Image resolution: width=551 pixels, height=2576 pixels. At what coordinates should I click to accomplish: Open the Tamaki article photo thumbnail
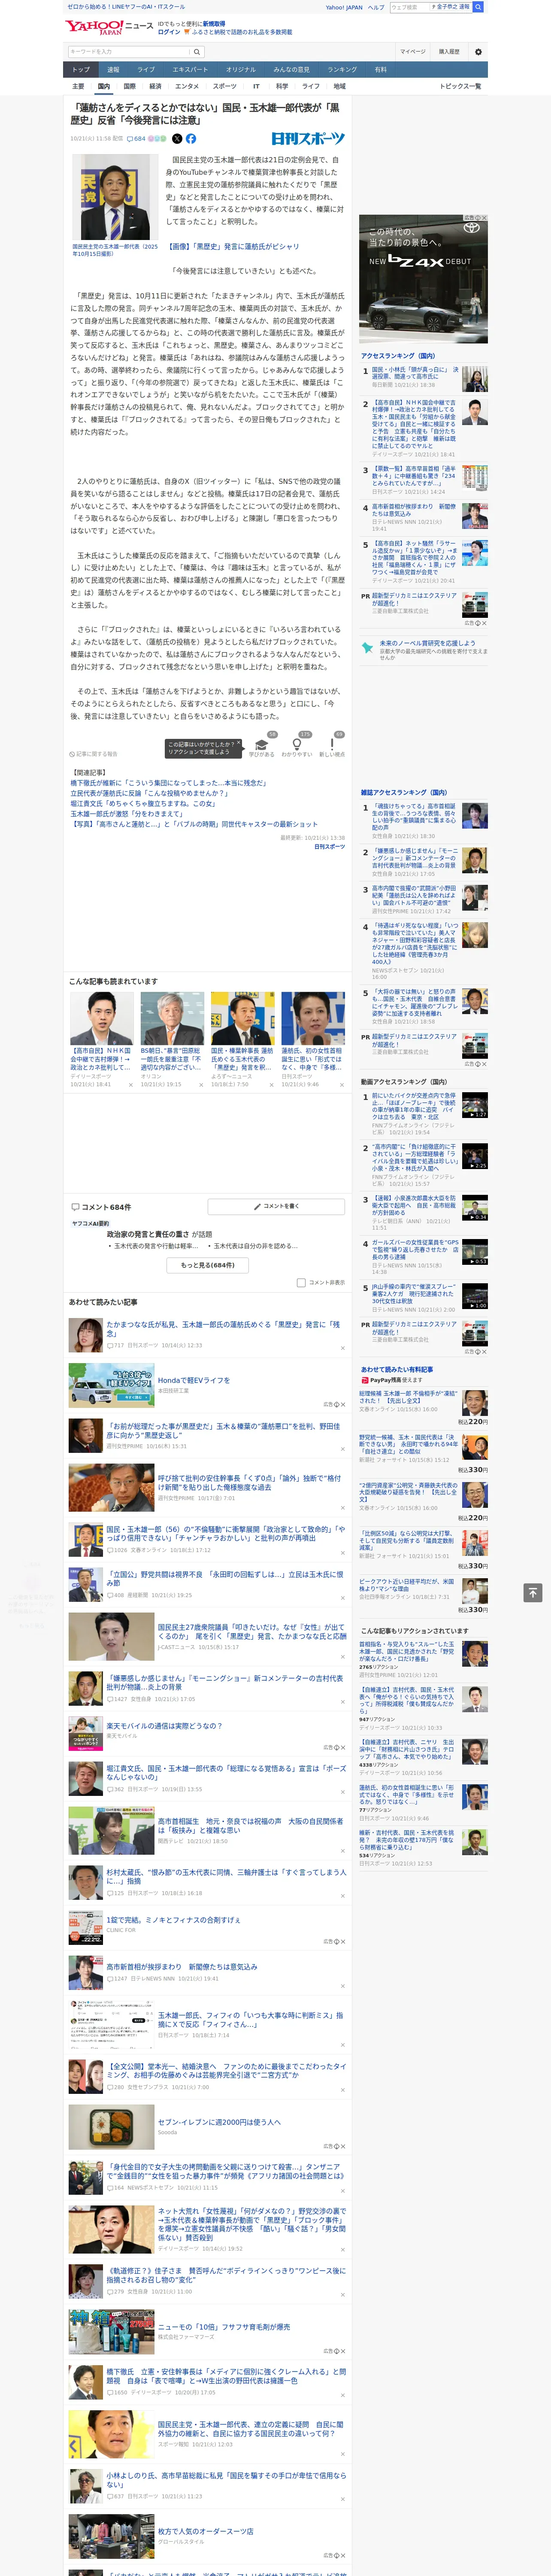pos(115,197)
